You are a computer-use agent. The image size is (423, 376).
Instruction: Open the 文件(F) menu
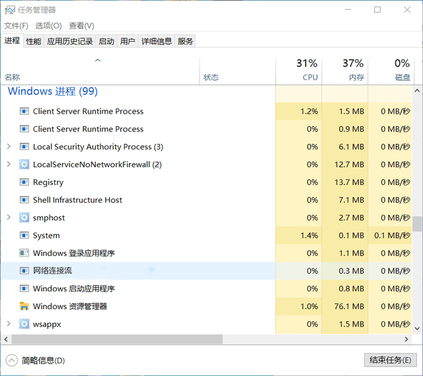[x=16, y=26]
